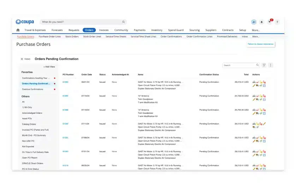Edit PO 61289 with the pencil icon
296x187 pixels.
[x=254, y=100]
